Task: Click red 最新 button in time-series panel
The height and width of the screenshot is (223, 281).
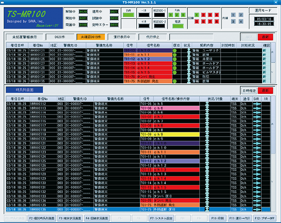Action: [266, 91]
